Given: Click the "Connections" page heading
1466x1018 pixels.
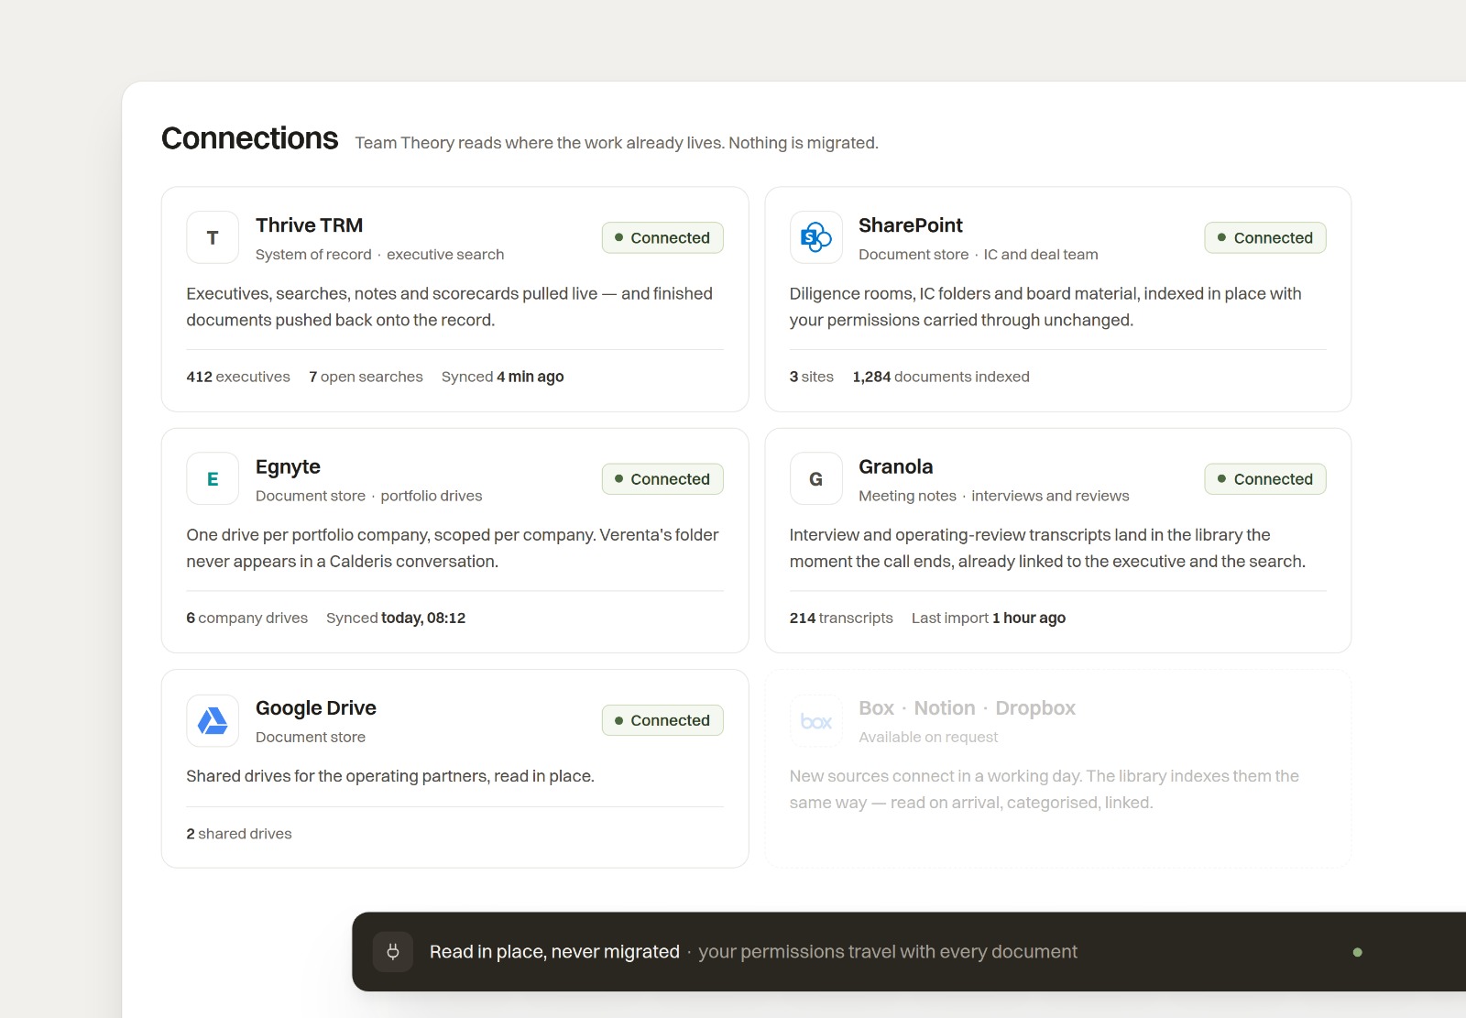Looking at the screenshot, I should pos(249,138).
